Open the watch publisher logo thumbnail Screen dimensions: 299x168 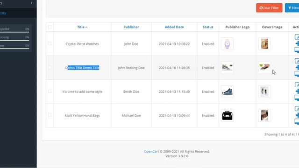[x=228, y=44]
